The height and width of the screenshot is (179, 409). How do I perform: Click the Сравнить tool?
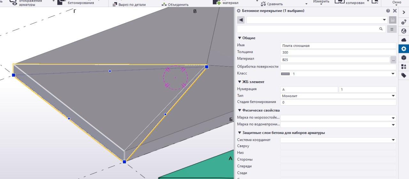[x=272, y=4]
